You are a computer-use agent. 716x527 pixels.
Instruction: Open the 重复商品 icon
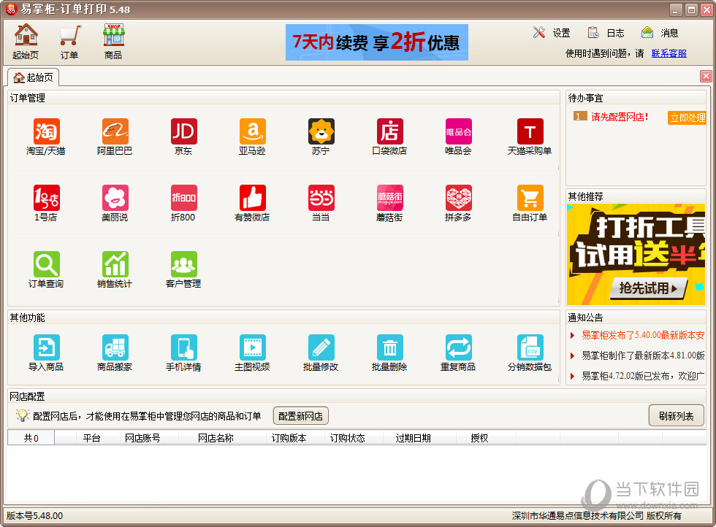459,347
